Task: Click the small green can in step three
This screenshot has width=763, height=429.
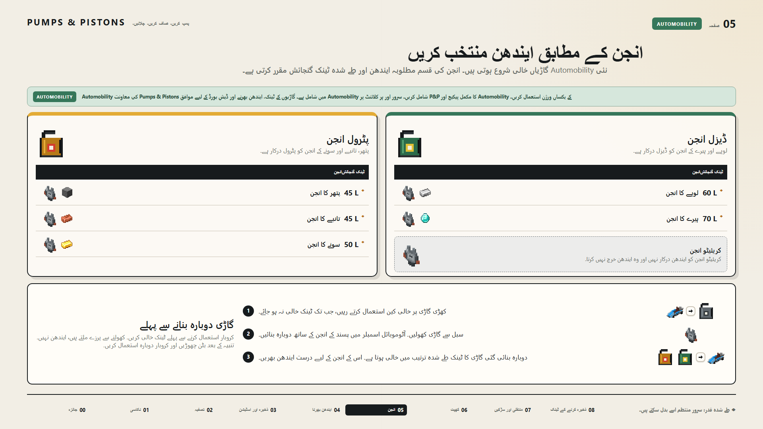Action: click(x=685, y=357)
